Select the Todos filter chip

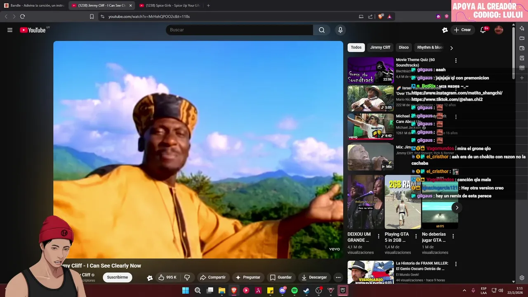tap(356, 47)
